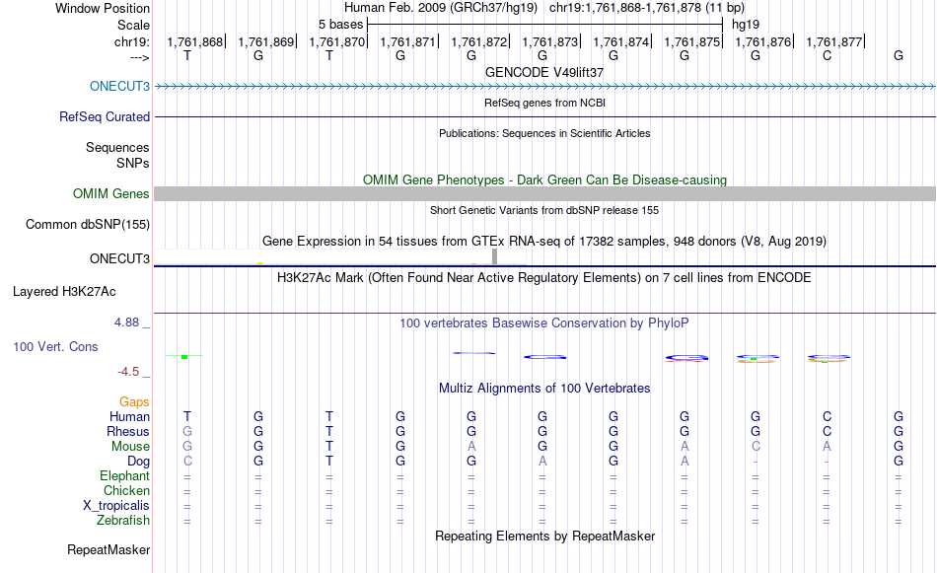
Task: Click the '5 bases' scale bar
Action: [x=544, y=25]
